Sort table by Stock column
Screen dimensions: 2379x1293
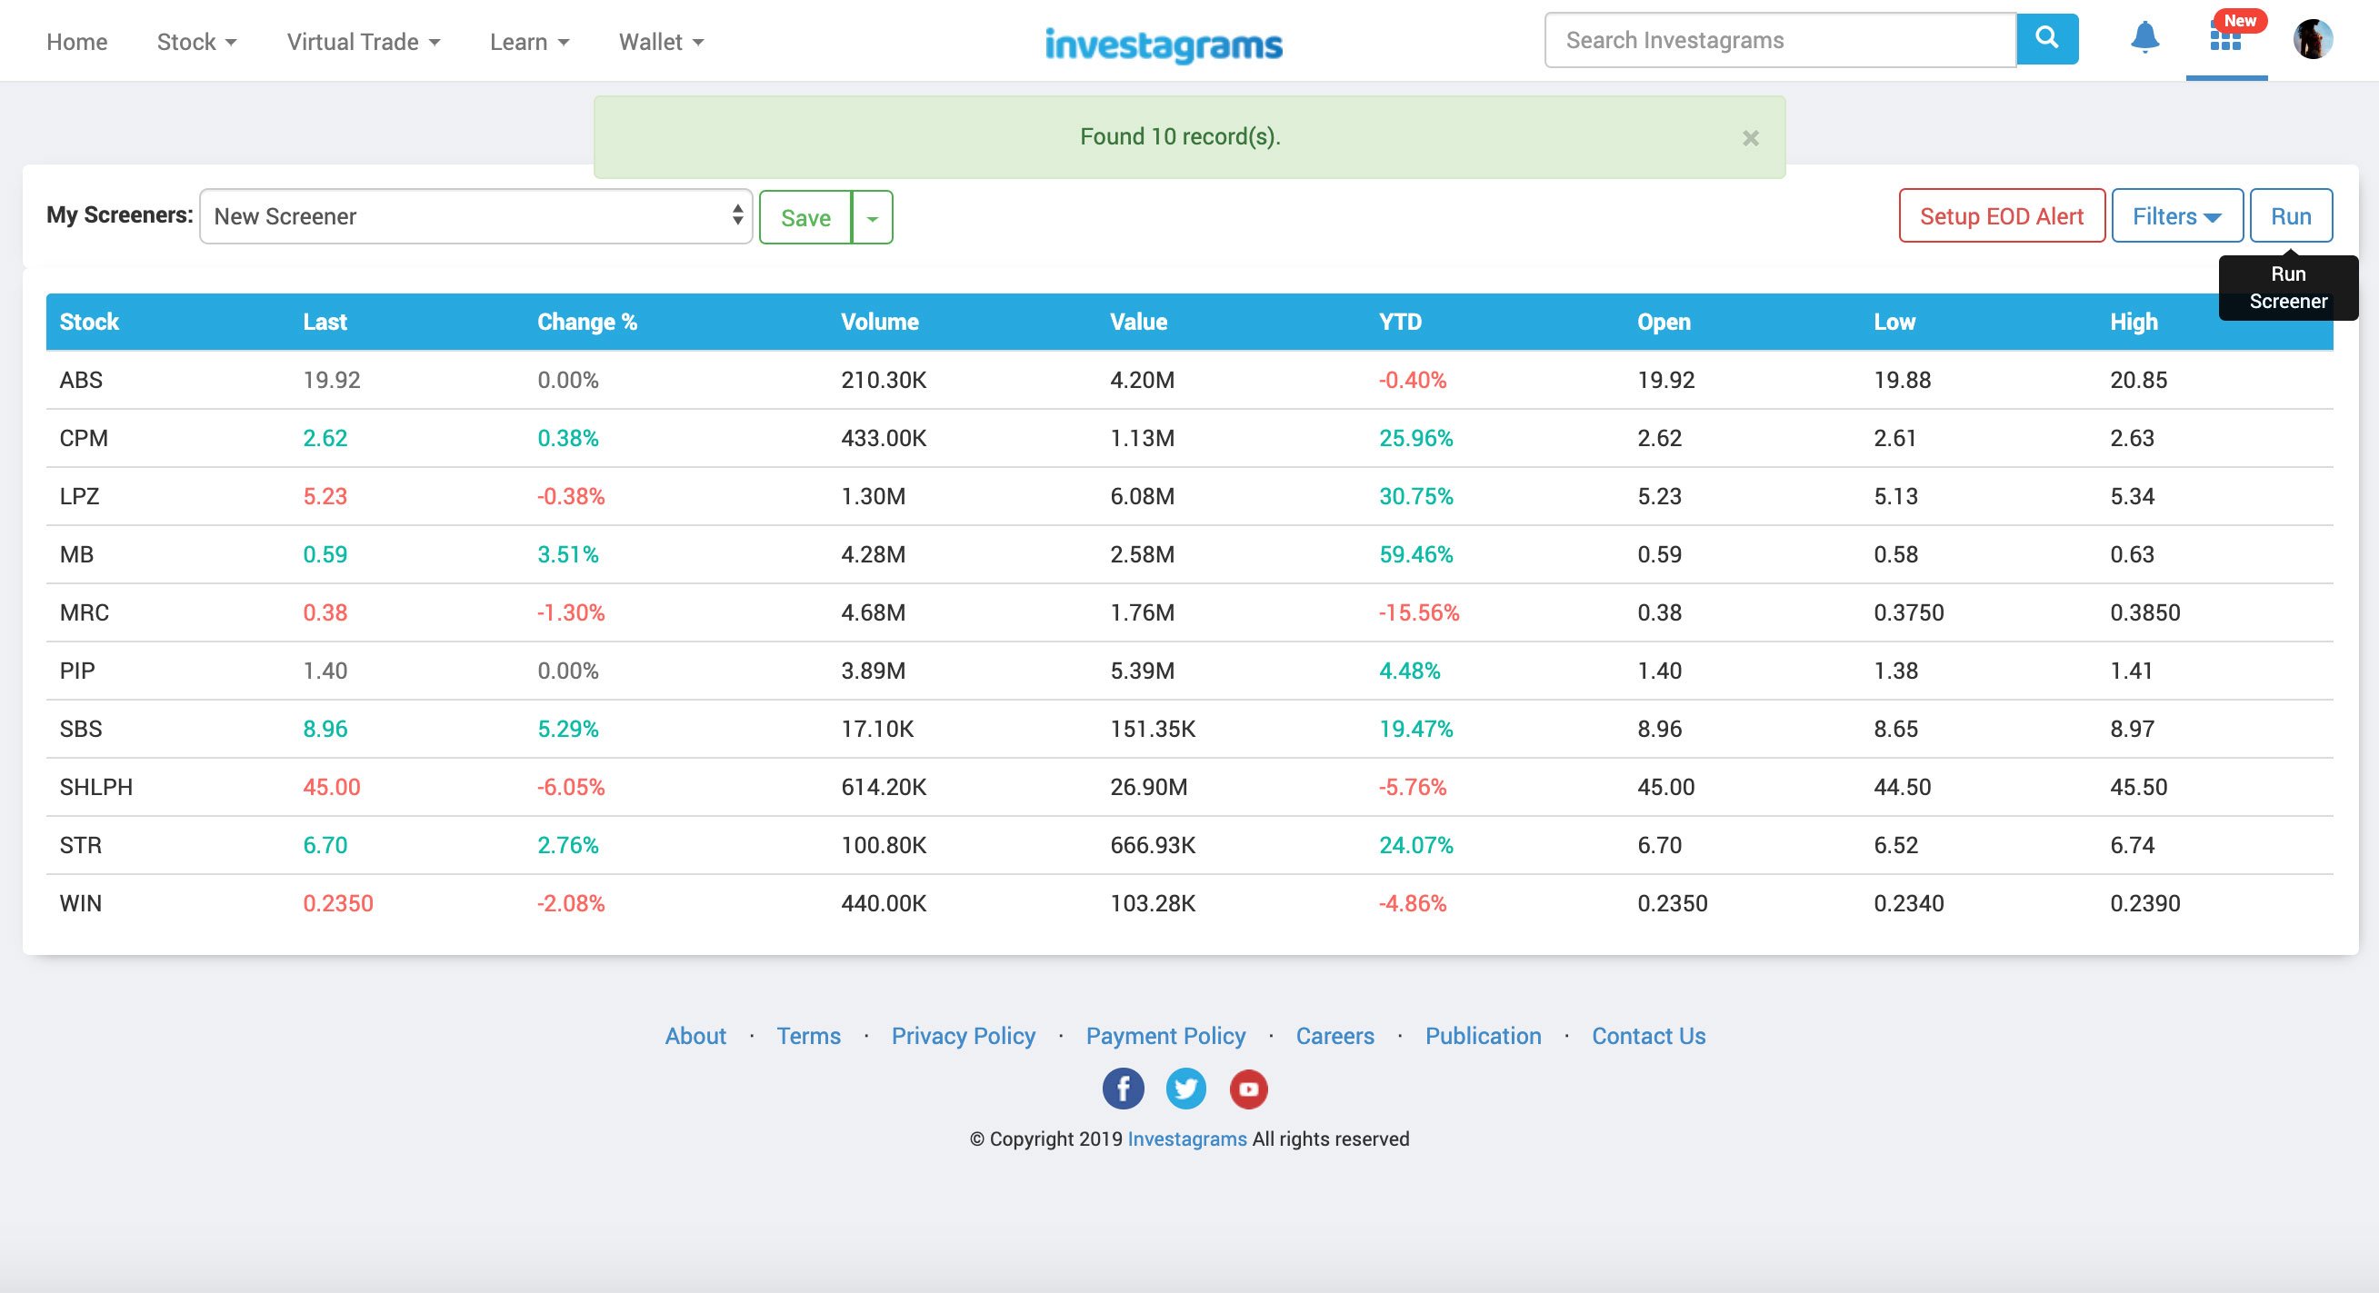pyautogui.click(x=89, y=322)
